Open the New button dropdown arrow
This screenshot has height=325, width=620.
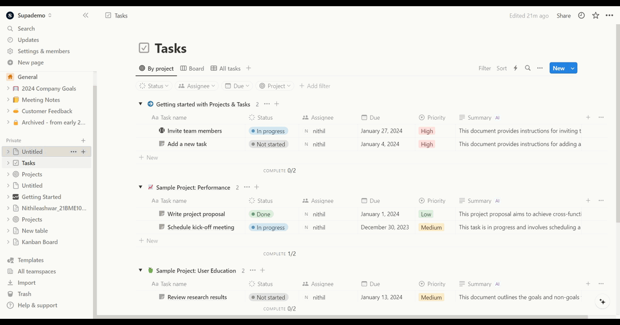tap(572, 69)
